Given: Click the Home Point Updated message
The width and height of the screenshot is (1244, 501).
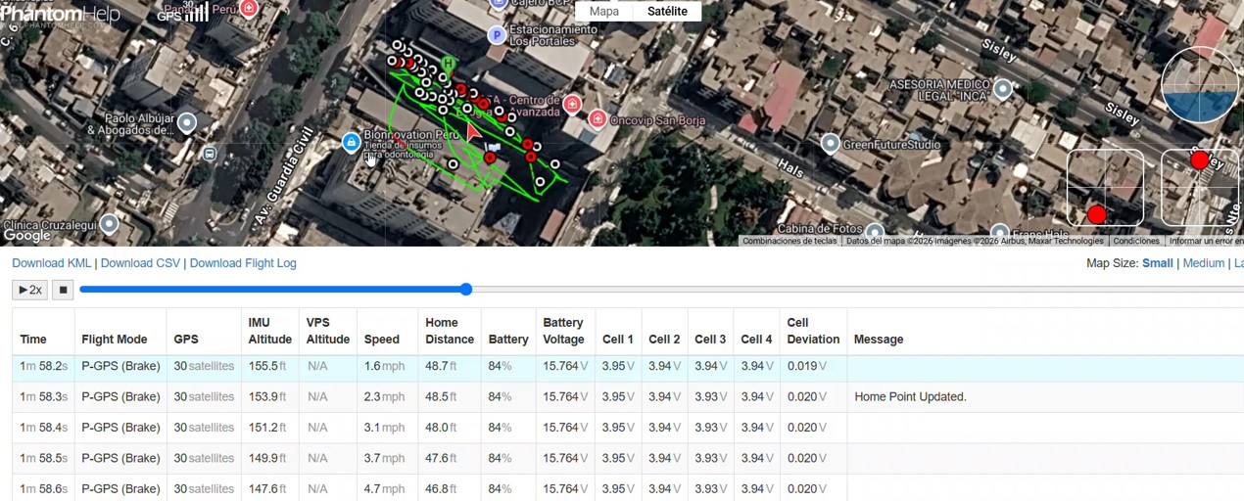Looking at the screenshot, I should (910, 396).
